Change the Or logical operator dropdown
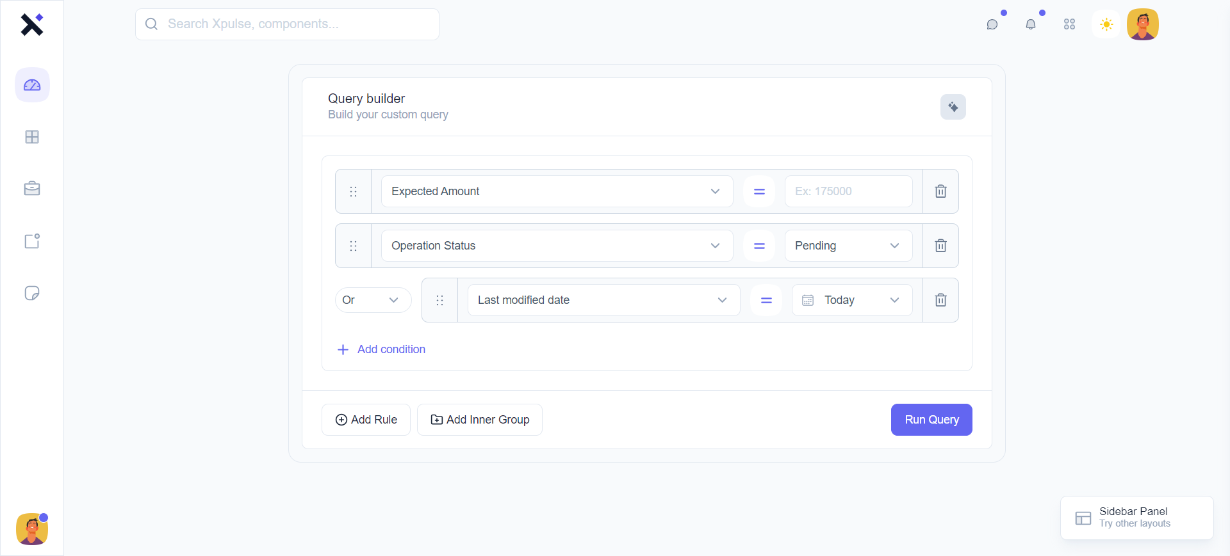The height and width of the screenshot is (556, 1230). tap(373, 300)
